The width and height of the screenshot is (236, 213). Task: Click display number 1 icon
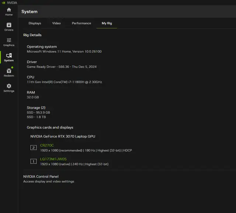pyautogui.click(x=34, y=161)
